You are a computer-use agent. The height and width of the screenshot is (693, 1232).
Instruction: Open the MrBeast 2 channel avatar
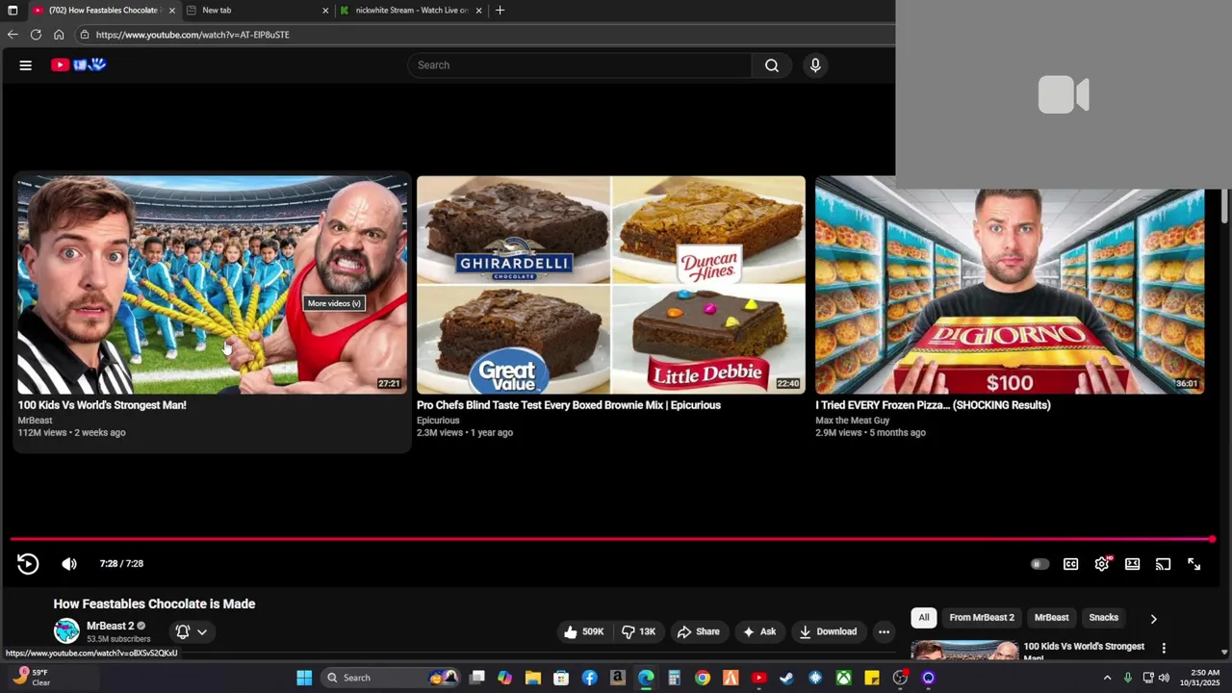click(66, 631)
